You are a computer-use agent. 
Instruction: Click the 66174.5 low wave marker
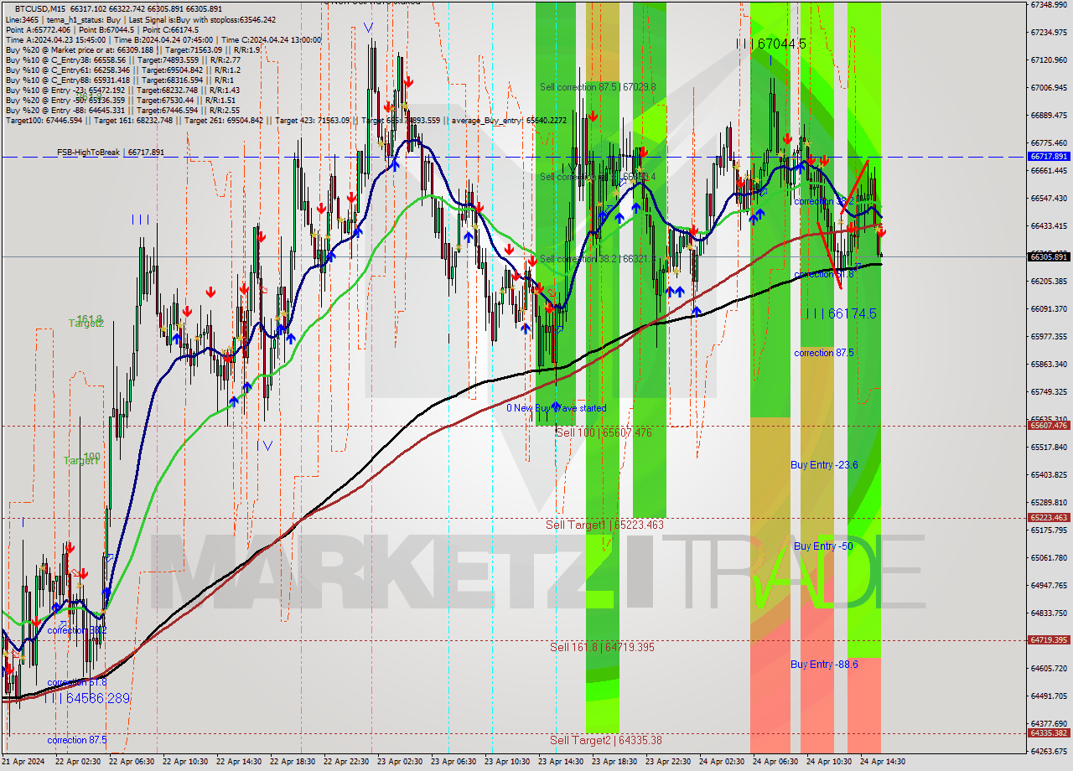click(x=841, y=313)
